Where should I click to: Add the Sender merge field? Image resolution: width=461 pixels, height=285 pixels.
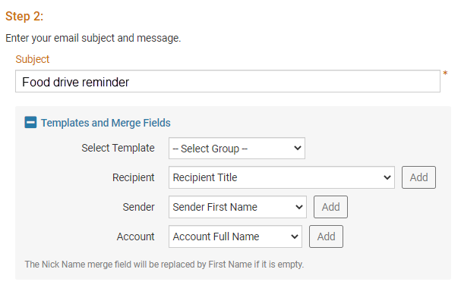coord(330,207)
